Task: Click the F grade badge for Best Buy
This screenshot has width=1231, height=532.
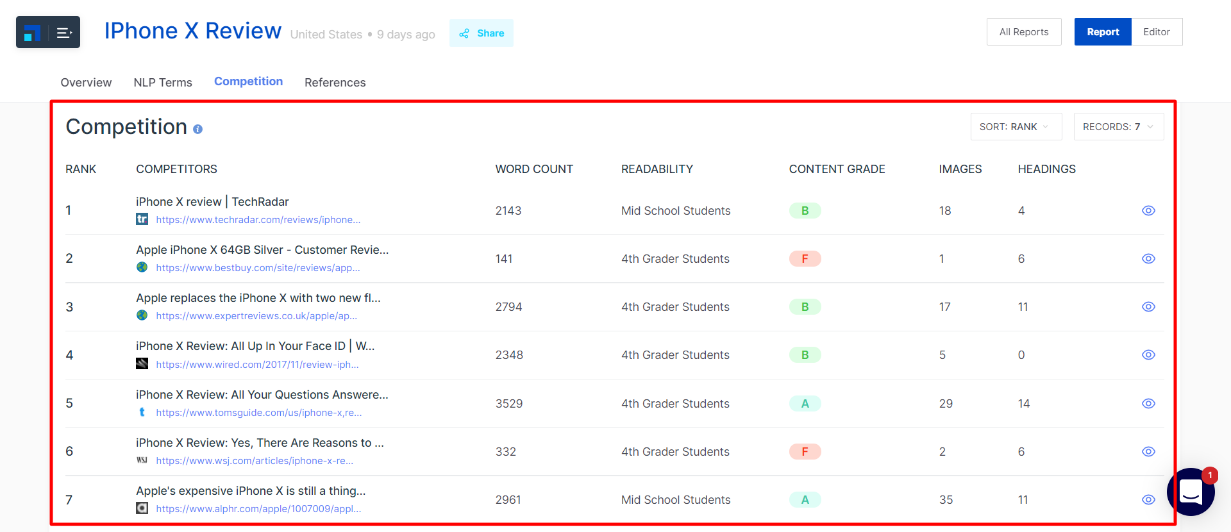Action: [x=805, y=259]
